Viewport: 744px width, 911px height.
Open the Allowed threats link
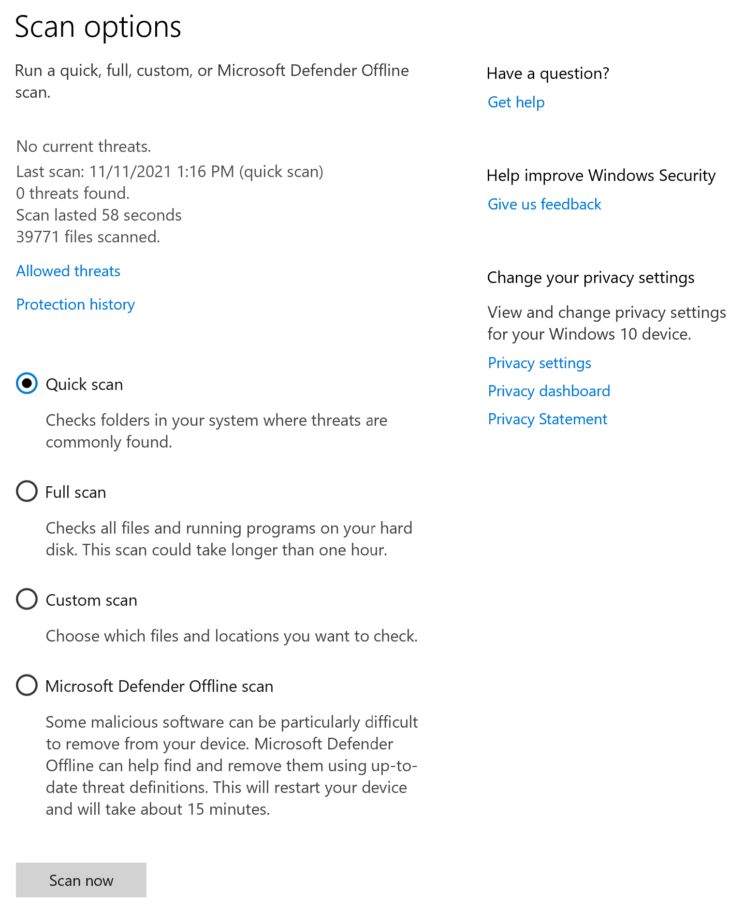pyautogui.click(x=68, y=271)
